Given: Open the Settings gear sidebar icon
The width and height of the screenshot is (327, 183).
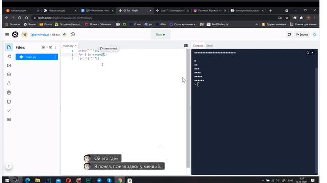Looking at the screenshot, I should [9, 93].
